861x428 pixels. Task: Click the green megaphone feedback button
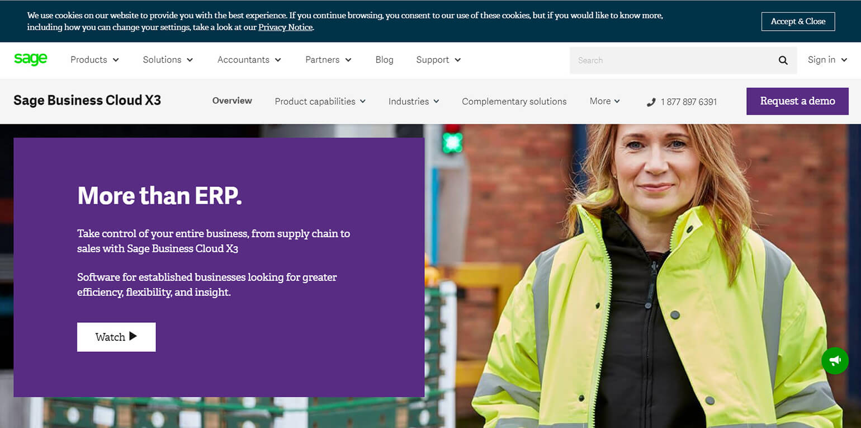pos(835,361)
